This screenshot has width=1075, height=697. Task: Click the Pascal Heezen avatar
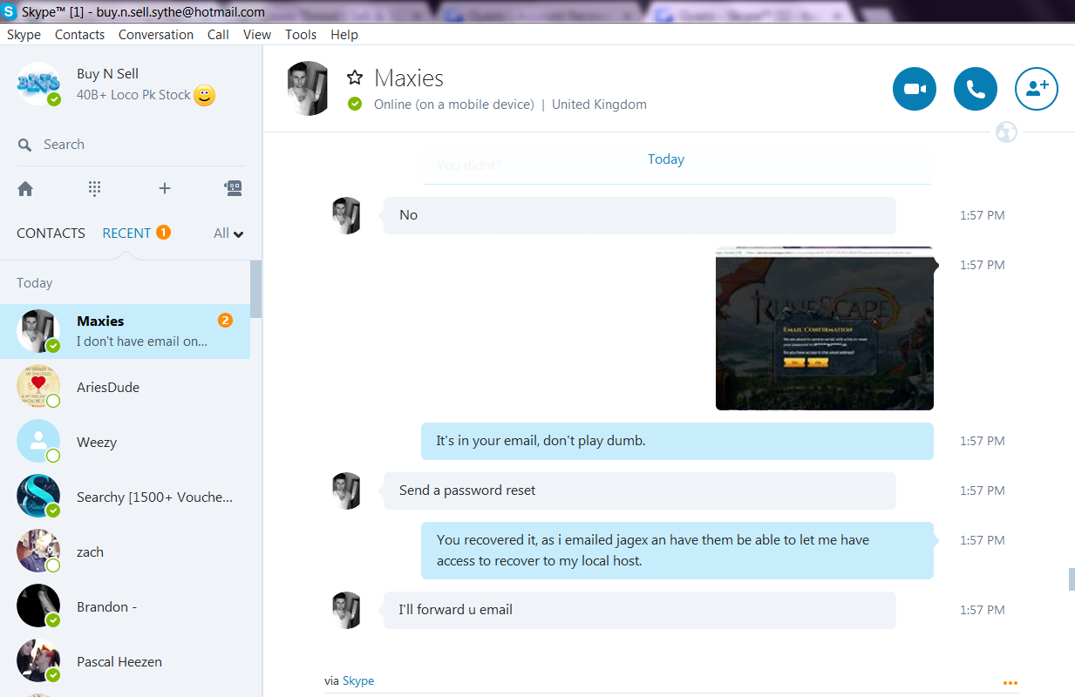point(38,661)
